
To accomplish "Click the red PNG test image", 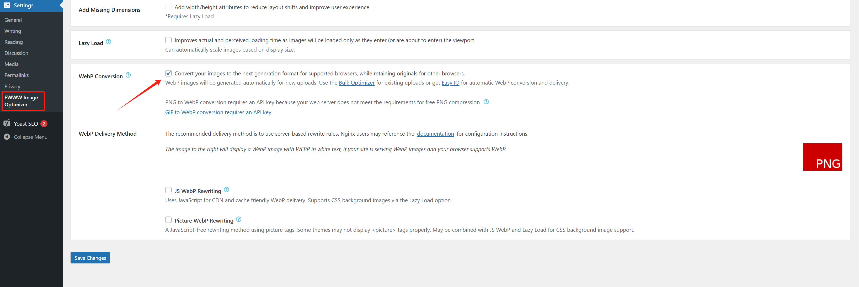I will click(822, 157).
